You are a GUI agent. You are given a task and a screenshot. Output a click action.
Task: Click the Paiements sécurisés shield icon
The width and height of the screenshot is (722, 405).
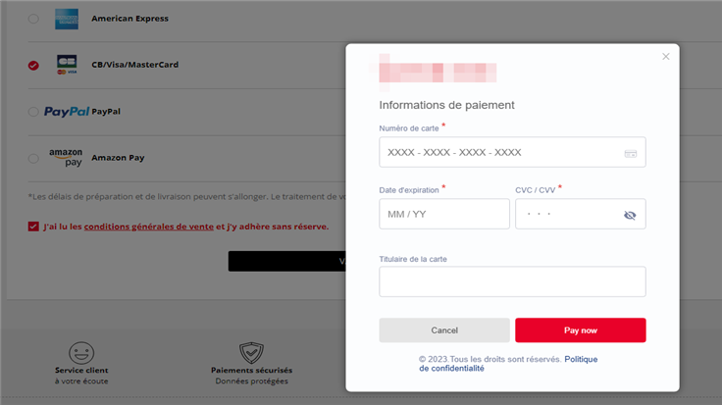251,353
